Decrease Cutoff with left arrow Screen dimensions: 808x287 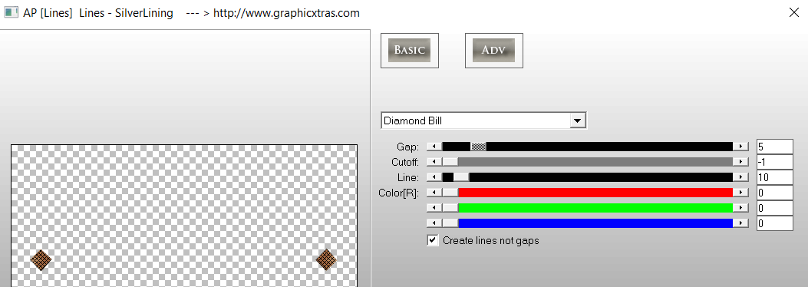[434, 162]
